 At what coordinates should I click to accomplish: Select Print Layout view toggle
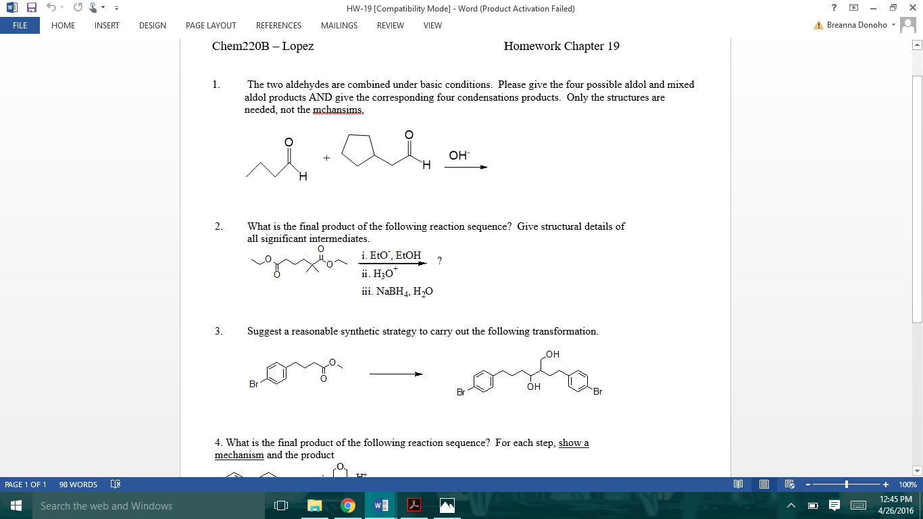pos(764,484)
